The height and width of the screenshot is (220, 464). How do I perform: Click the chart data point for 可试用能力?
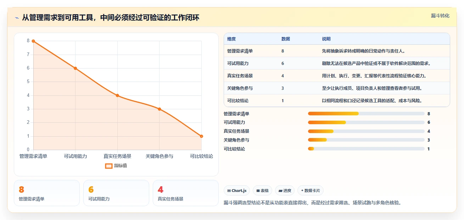(75, 68)
